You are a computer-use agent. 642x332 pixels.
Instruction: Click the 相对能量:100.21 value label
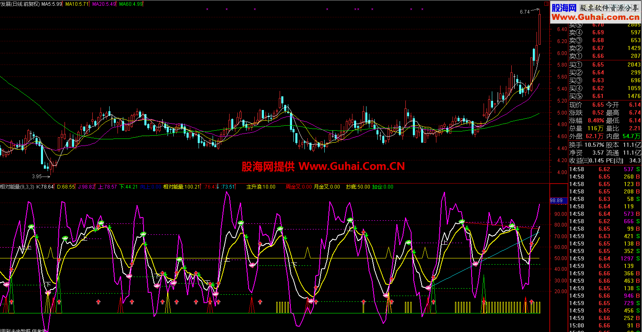(181, 187)
